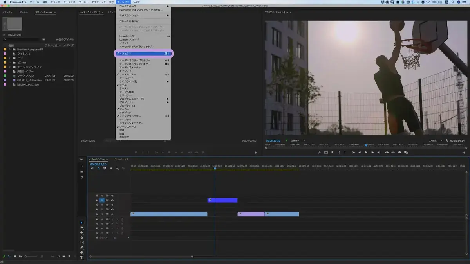The height and width of the screenshot is (264, 470).
Task: Hide track V5 with eye icon
Action: (x=112, y=196)
